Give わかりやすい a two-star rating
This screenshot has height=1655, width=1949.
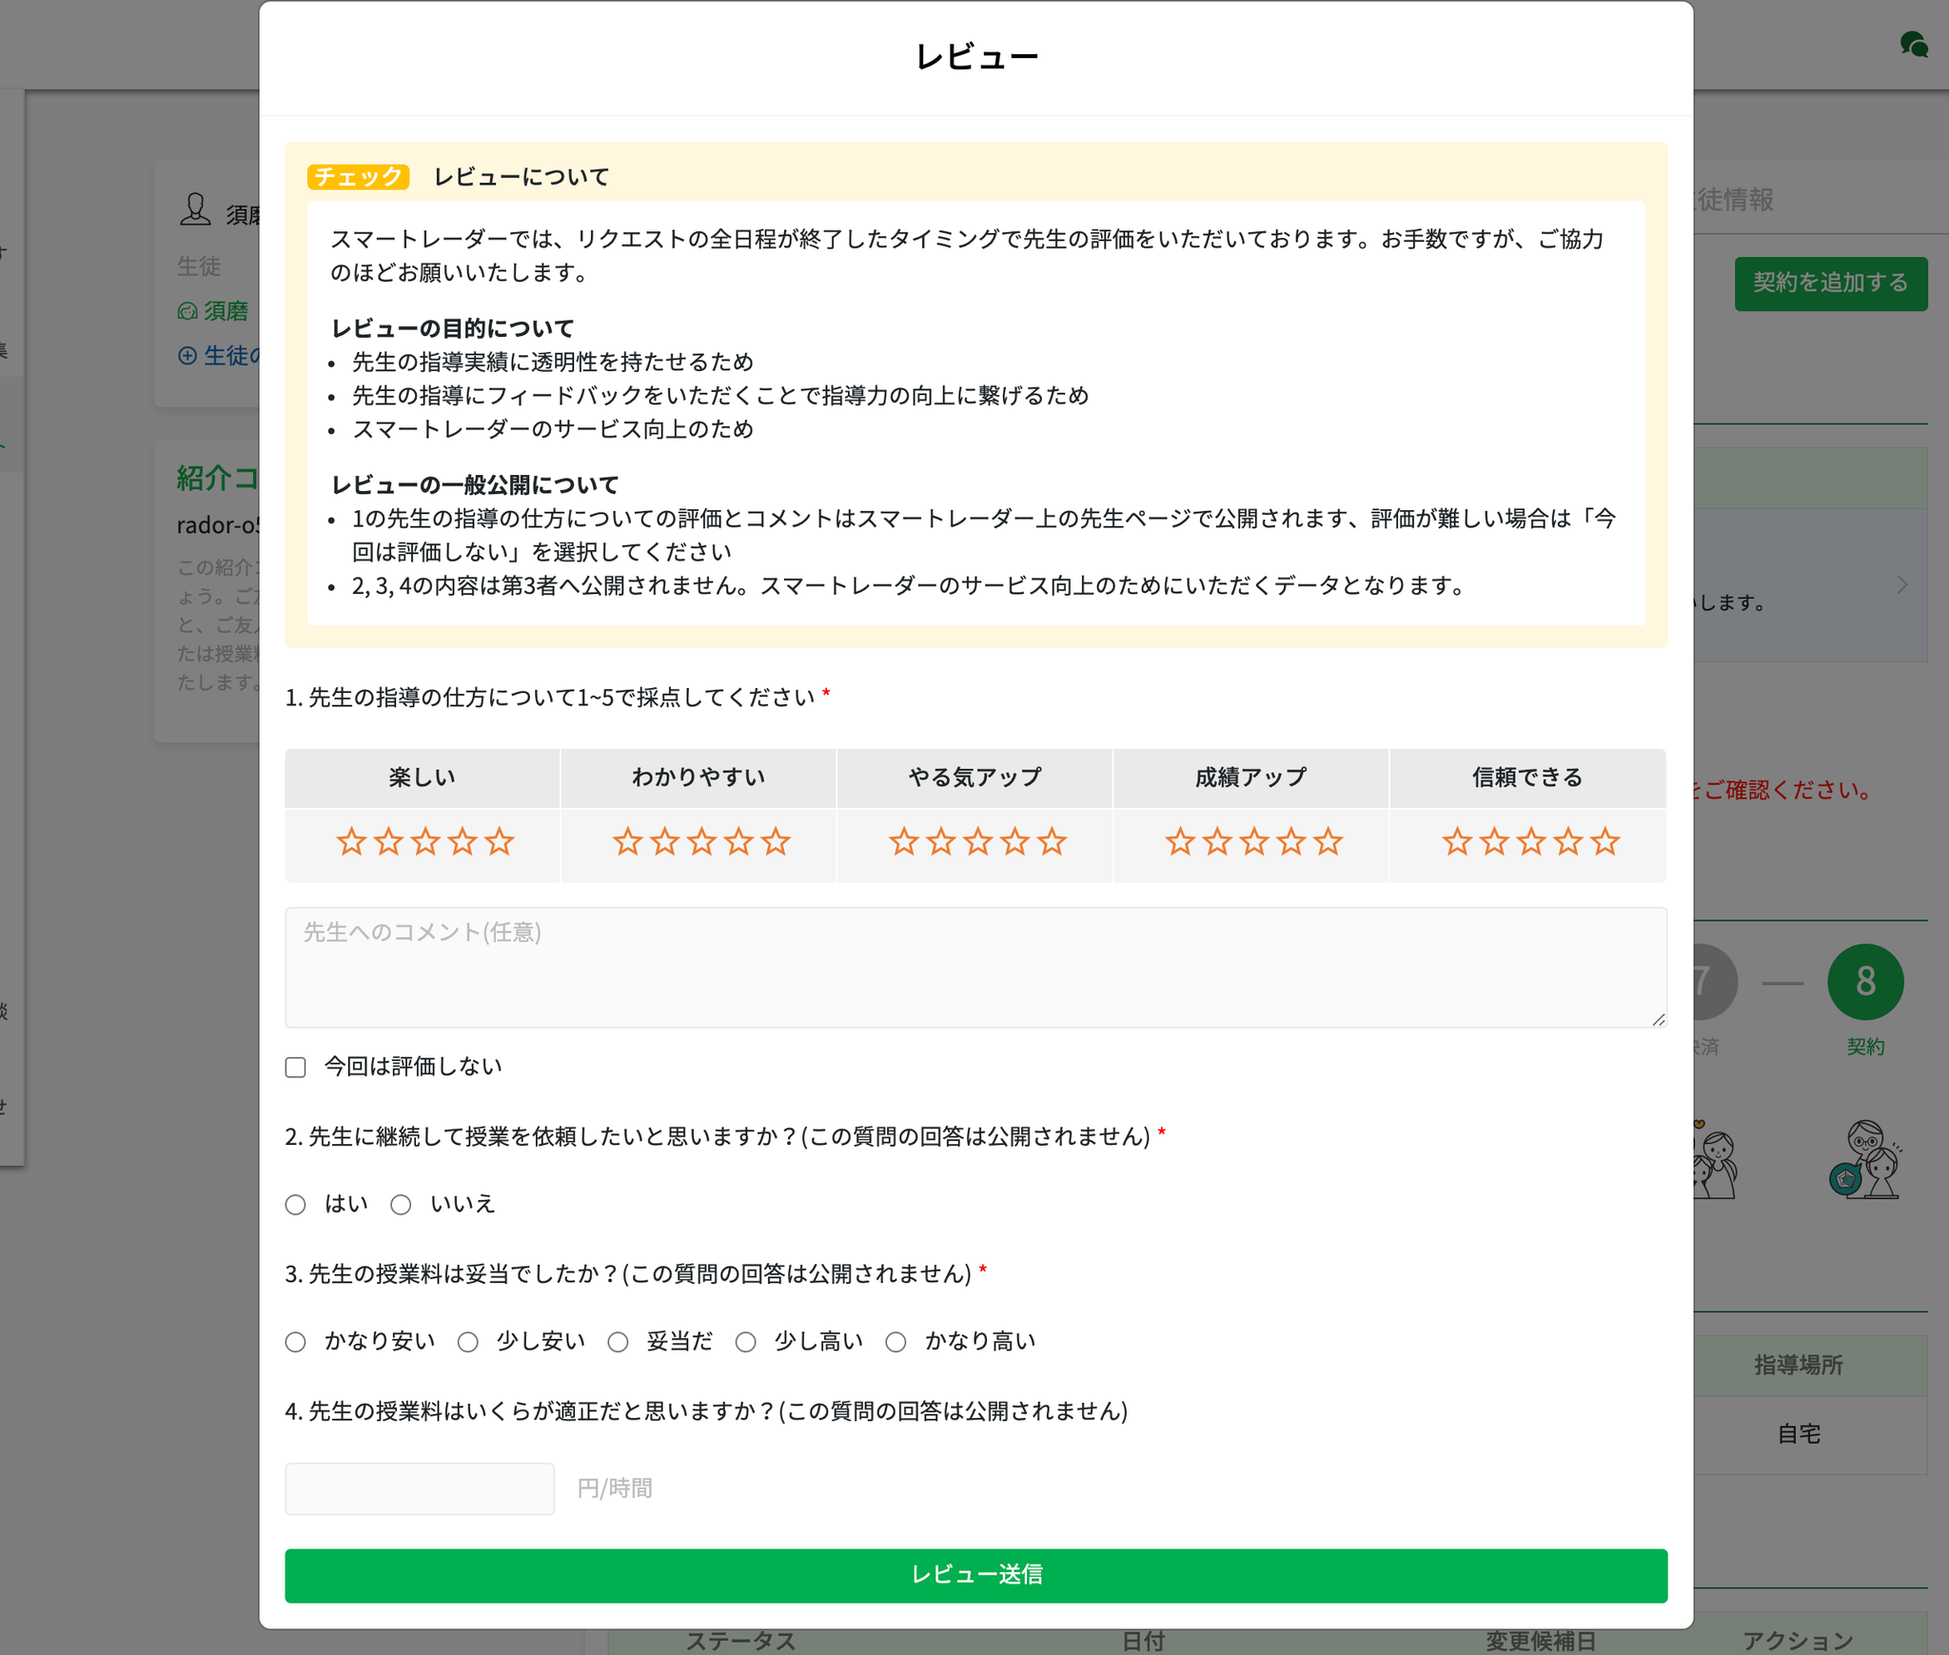(664, 841)
